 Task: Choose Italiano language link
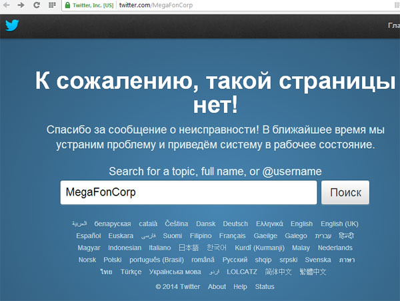point(160,248)
